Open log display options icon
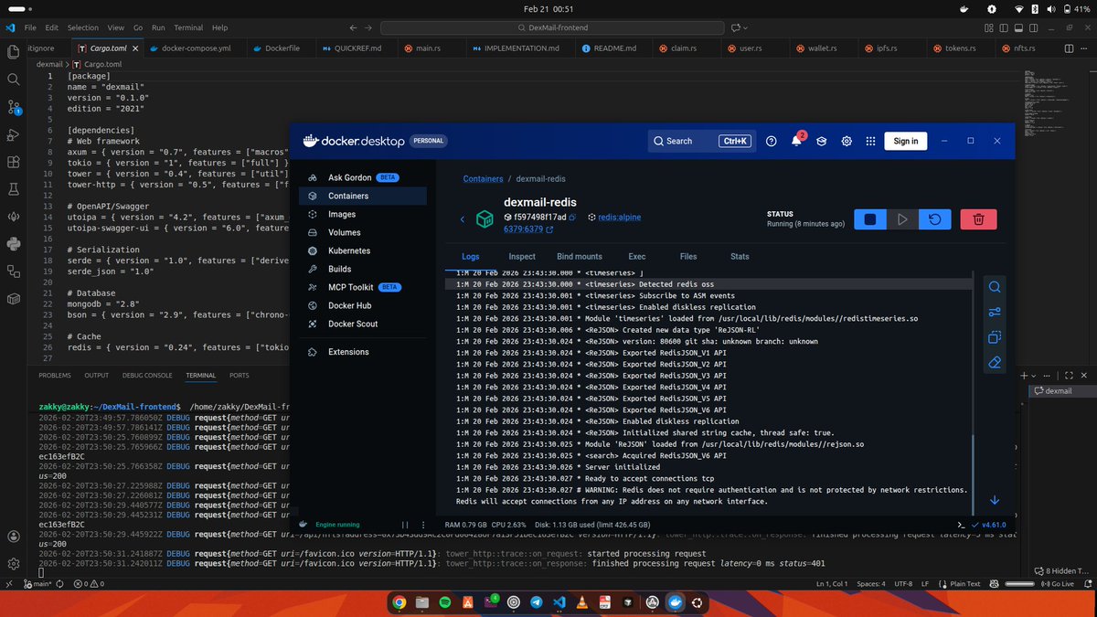 pos(996,312)
